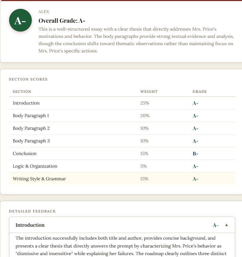Click the WEIGHT column header
Image resolution: width=242 pixels, height=257 pixels.
149,92
